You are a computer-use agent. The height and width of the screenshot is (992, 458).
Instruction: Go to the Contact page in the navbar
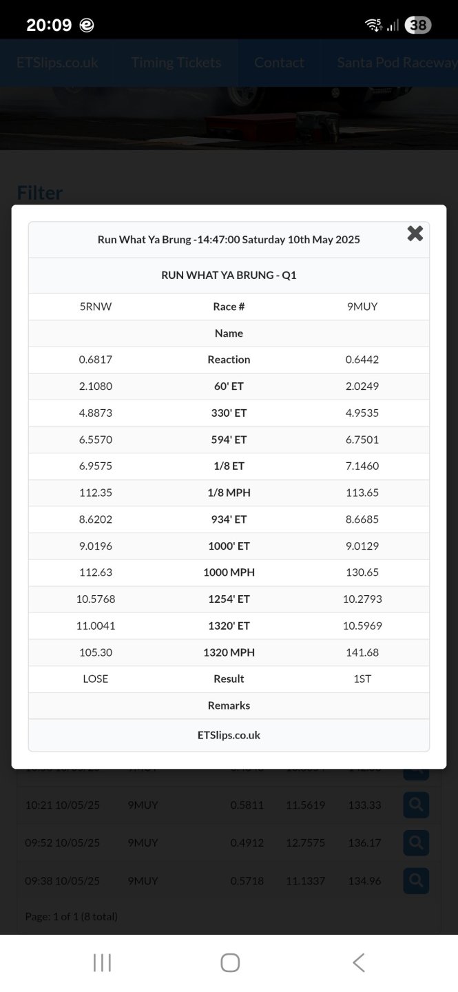279,63
